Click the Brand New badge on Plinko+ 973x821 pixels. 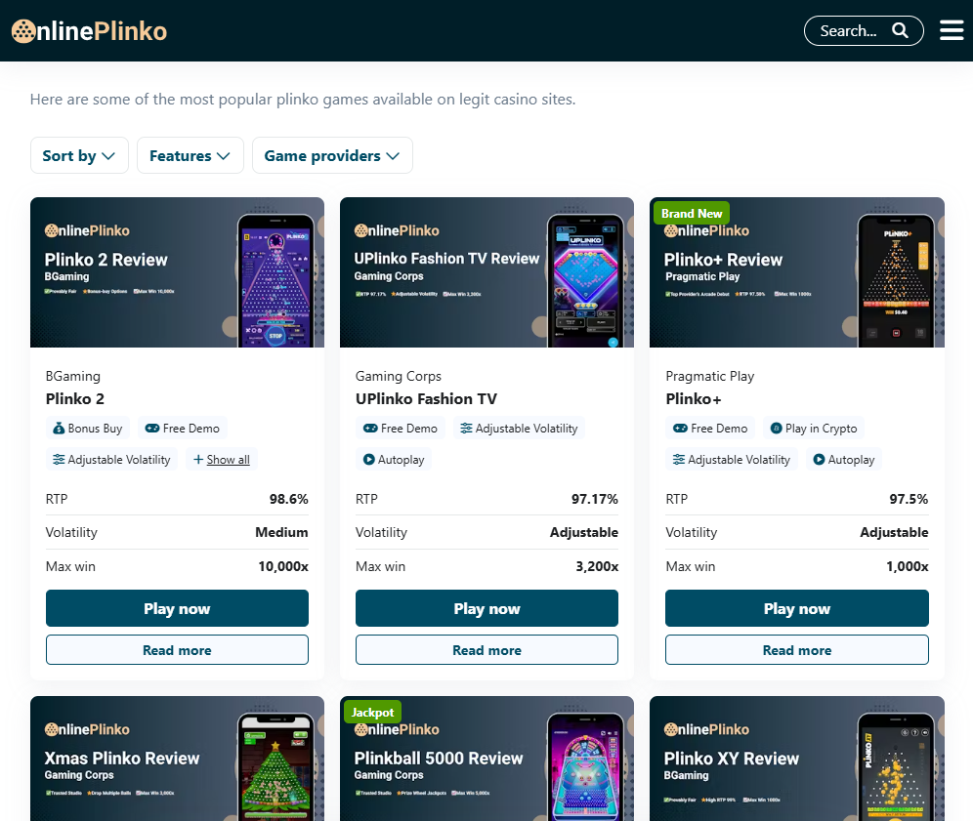tap(692, 213)
